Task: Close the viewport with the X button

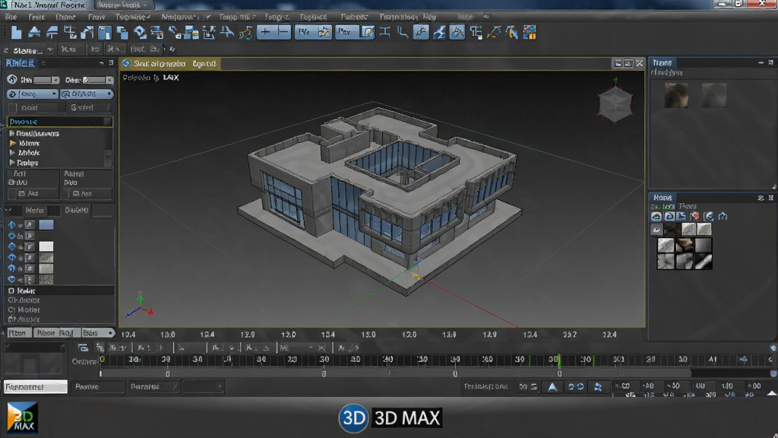Action: click(x=640, y=64)
